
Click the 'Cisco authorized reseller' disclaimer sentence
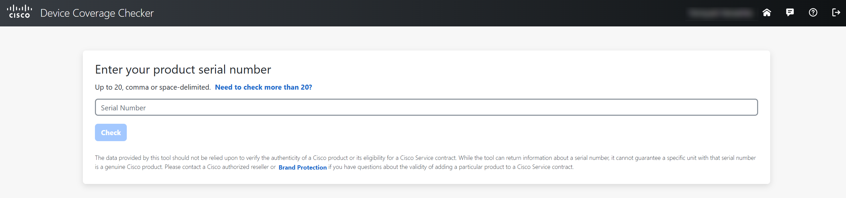(185, 167)
